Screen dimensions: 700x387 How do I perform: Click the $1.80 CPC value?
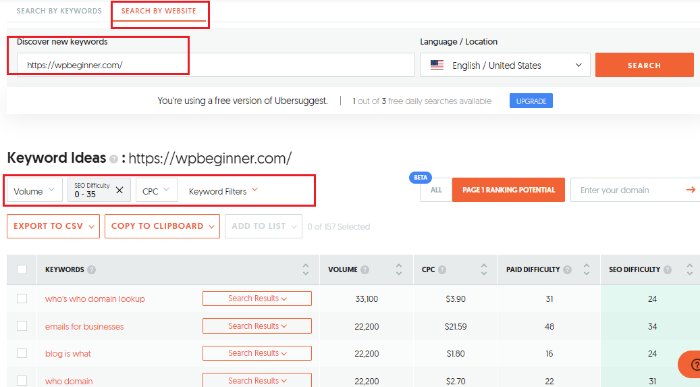[x=456, y=354]
